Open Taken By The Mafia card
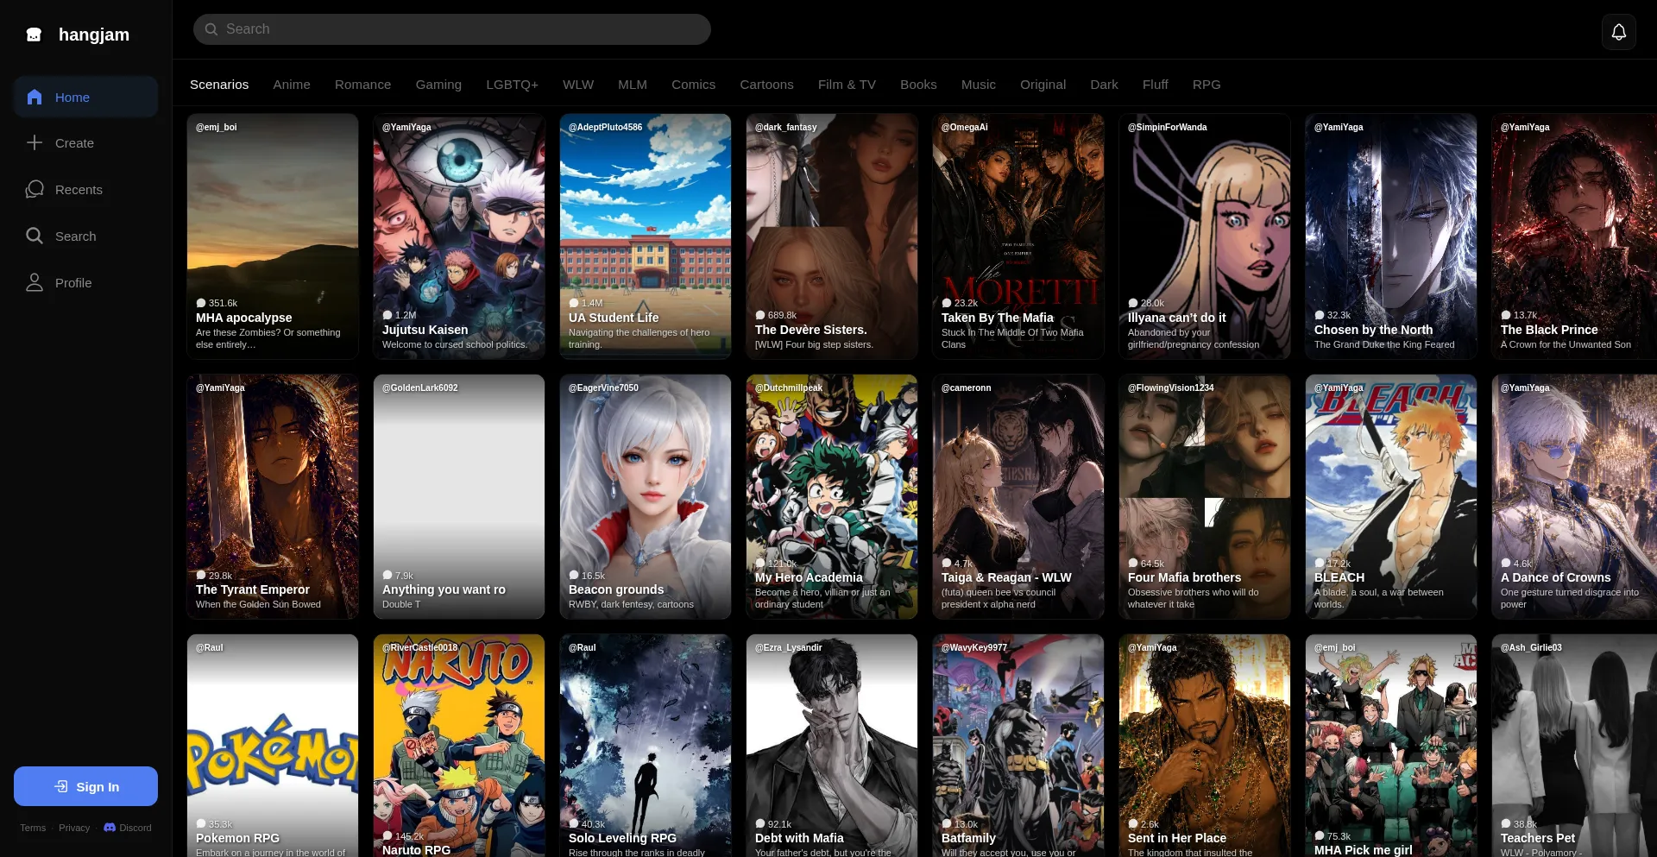Screen dimensions: 1657x857 tap(1018, 236)
